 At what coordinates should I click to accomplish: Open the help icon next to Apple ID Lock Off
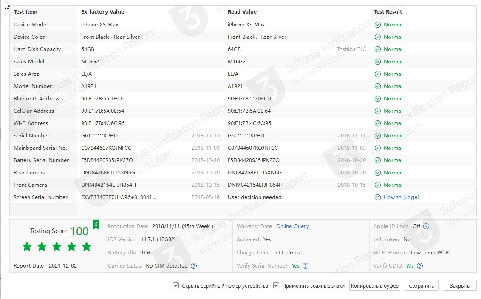tap(426, 226)
